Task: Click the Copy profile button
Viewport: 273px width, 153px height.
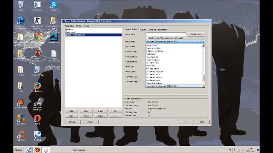Action: 86,111
